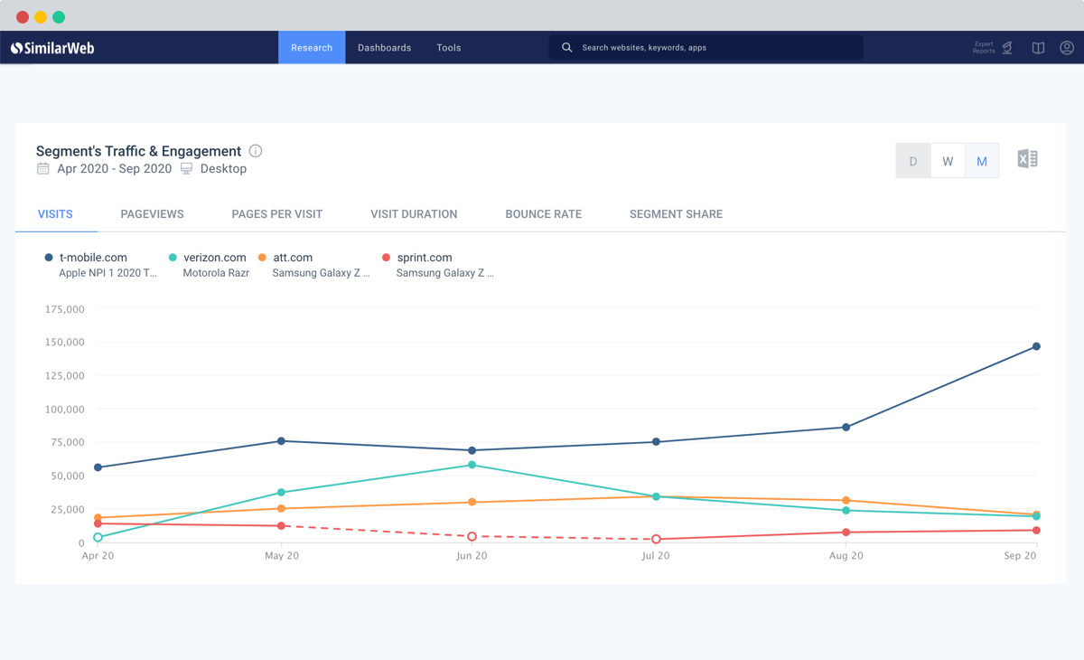This screenshot has height=660, width=1084.
Task: Toggle att.com legend series
Action: pyautogui.click(x=293, y=258)
